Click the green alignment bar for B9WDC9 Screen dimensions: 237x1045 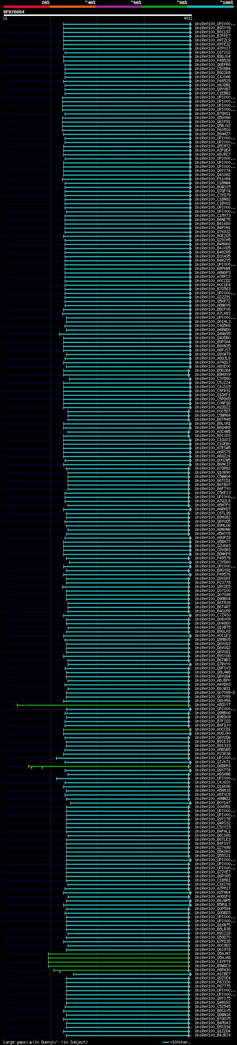pos(119,966)
